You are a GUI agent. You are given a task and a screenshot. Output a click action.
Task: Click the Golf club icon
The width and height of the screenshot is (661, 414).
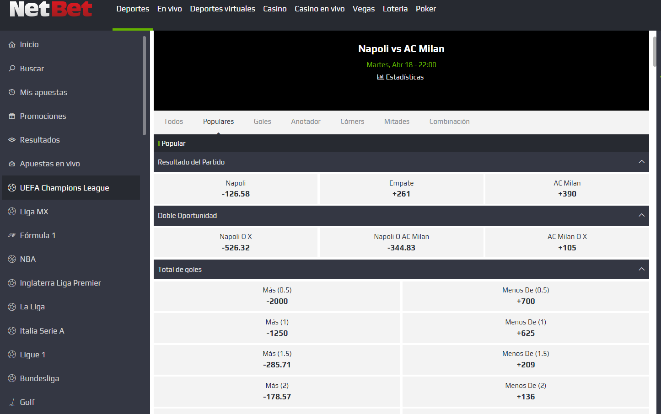pos(12,402)
